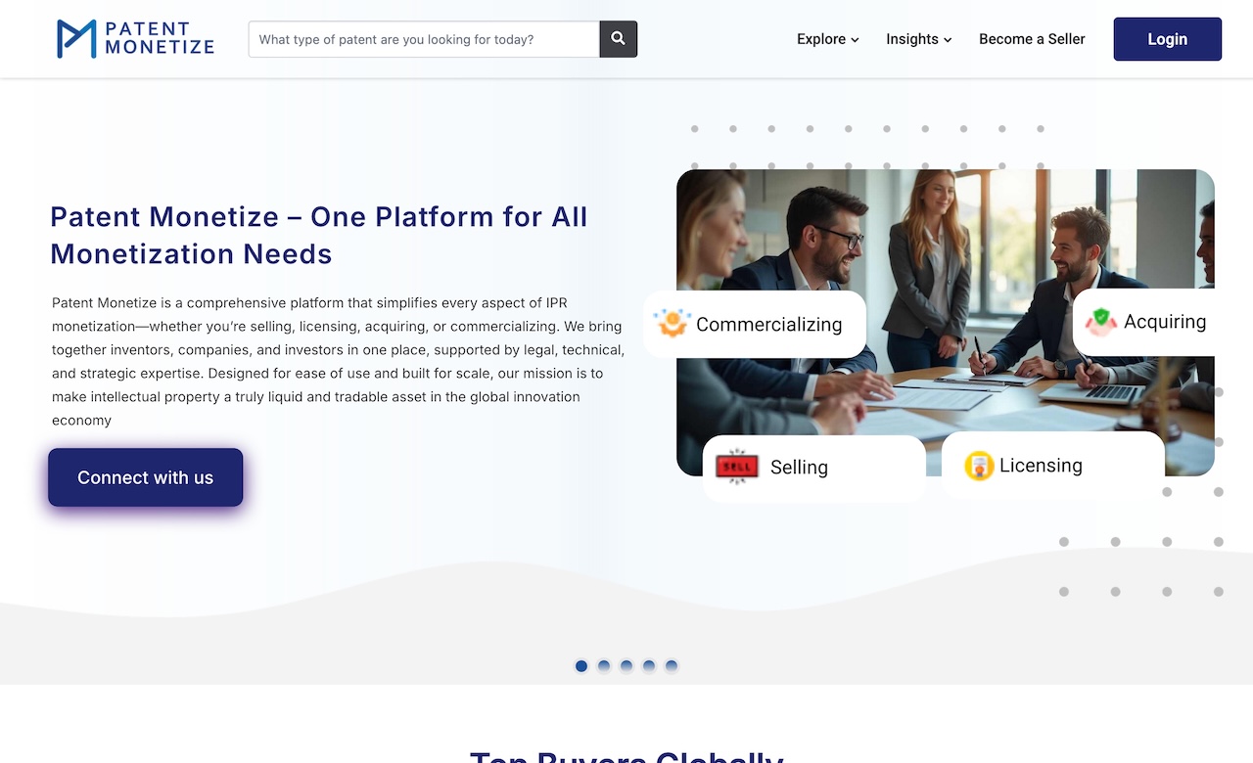Click the magnifying glass search icon
1253x763 pixels.
(618, 39)
